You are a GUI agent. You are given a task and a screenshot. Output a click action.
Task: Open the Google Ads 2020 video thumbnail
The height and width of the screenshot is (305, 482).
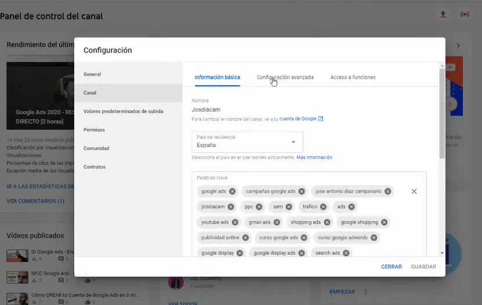pyautogui.click(x=40, y=93)
